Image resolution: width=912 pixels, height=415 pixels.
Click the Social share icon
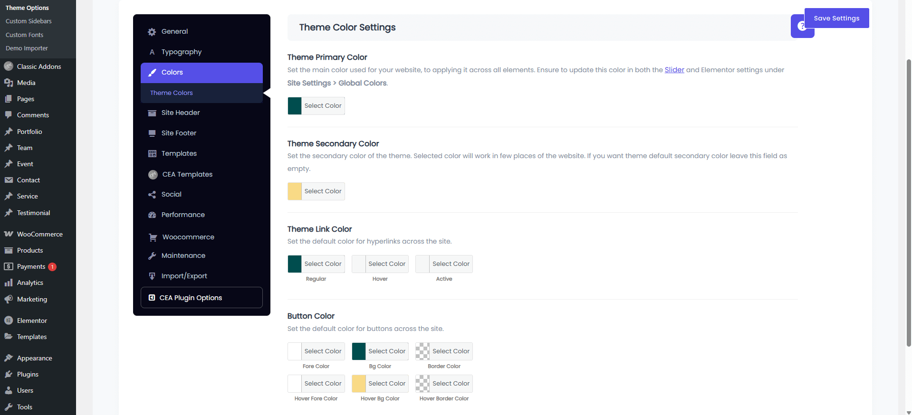[152, 195]
